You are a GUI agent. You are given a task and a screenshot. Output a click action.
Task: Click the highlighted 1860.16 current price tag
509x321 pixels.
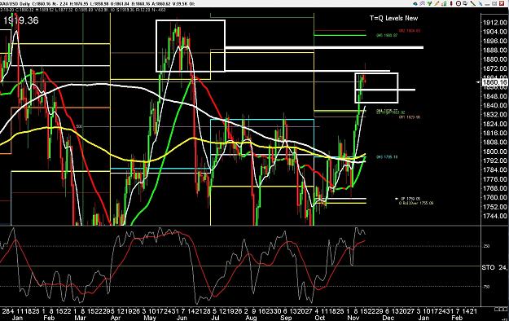click(494, 82)
